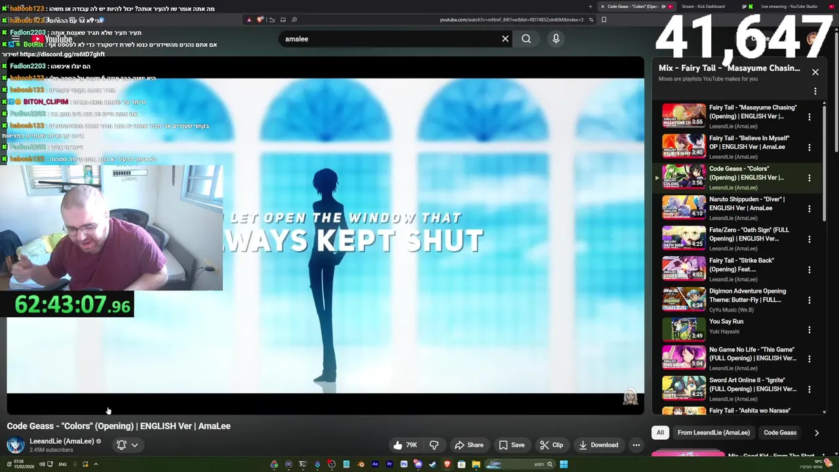Select Fate/Zero 'Oath Sign' playlist title

coord(749,234)
